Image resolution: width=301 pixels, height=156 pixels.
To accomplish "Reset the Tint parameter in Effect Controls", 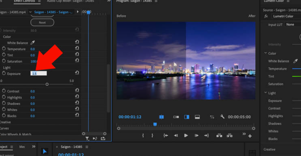I will (77, 54).
